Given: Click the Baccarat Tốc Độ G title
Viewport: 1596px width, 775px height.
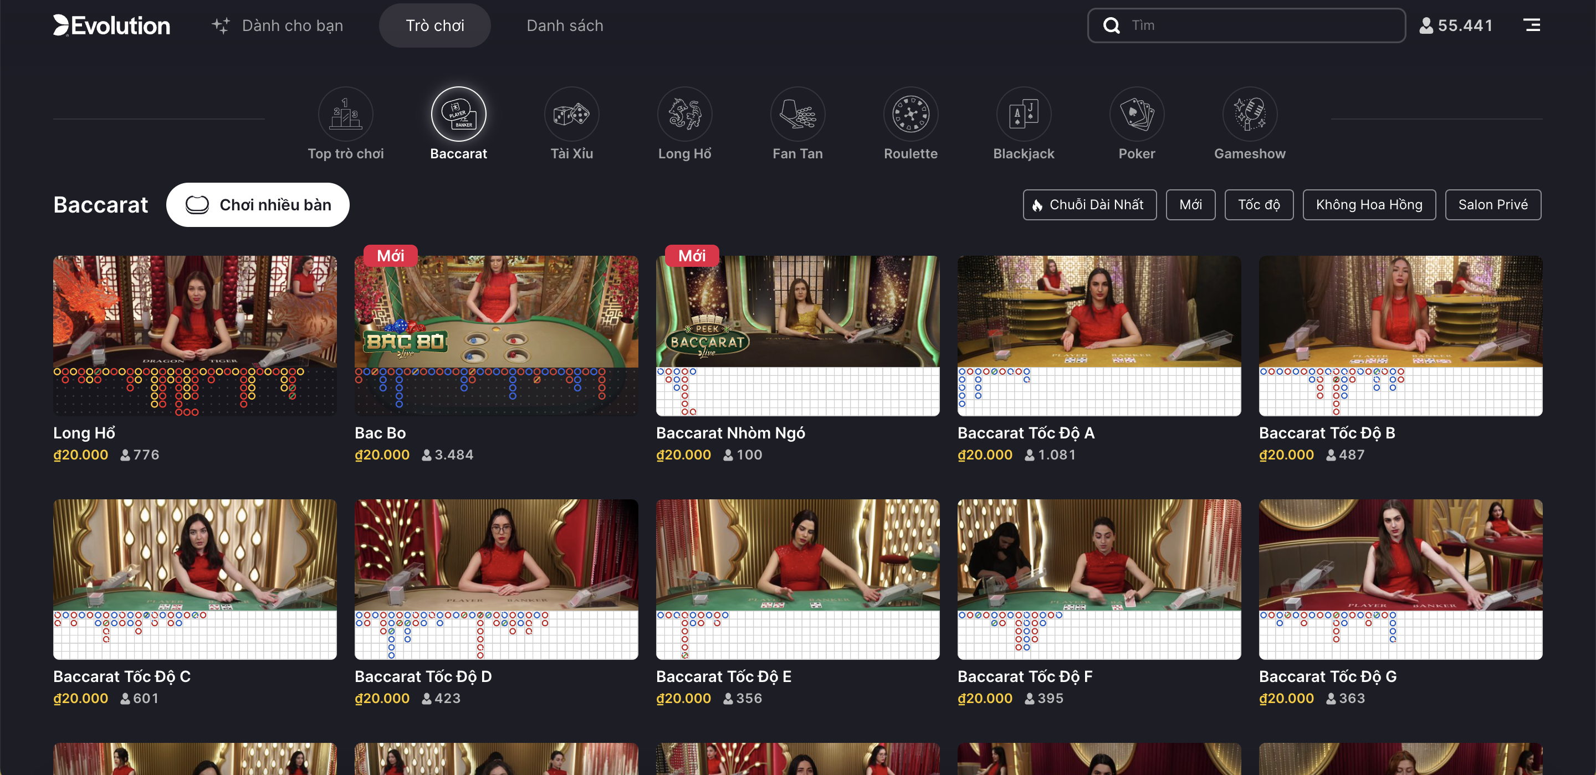Looking at the screenshot, I should click(1328, 676).
